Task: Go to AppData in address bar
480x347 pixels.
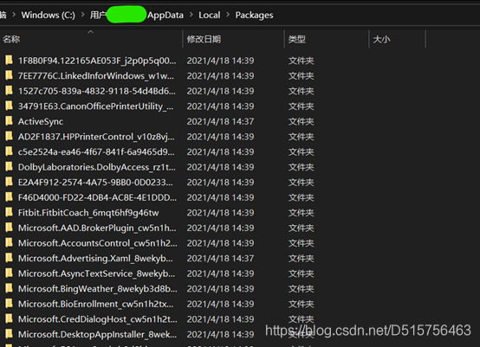Action: (165, 15)
